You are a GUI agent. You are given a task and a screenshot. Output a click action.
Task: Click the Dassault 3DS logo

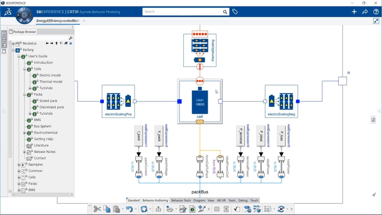(x=8, y=12)
